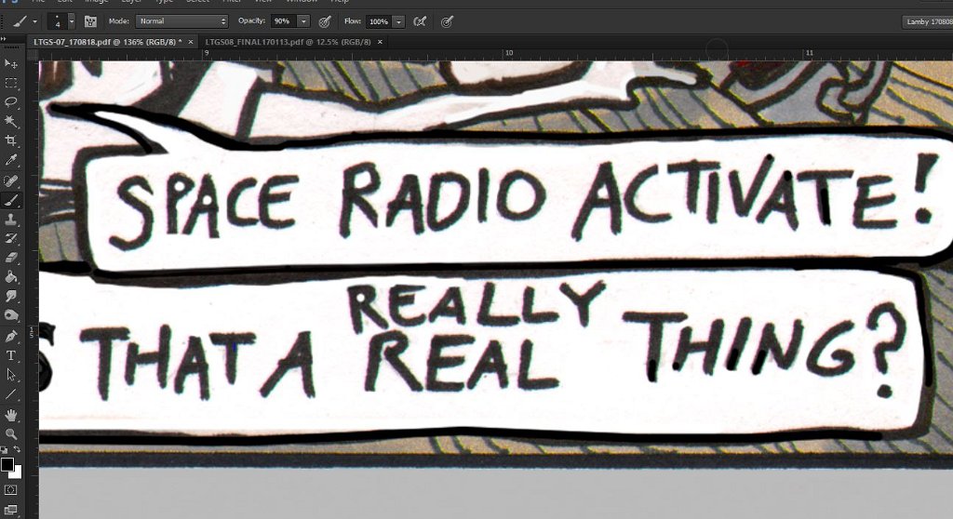This screenshot has height=519, width=953.
Task: Click the foreground color swatch
Action: (x=7, y=463)
